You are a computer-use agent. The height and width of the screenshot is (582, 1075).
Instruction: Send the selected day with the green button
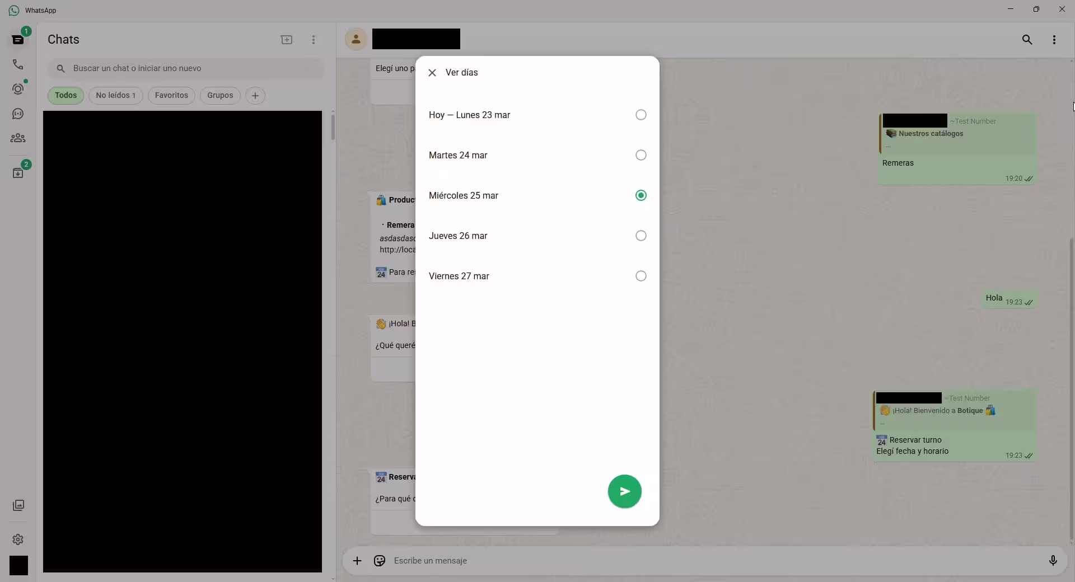pos(624,491)
